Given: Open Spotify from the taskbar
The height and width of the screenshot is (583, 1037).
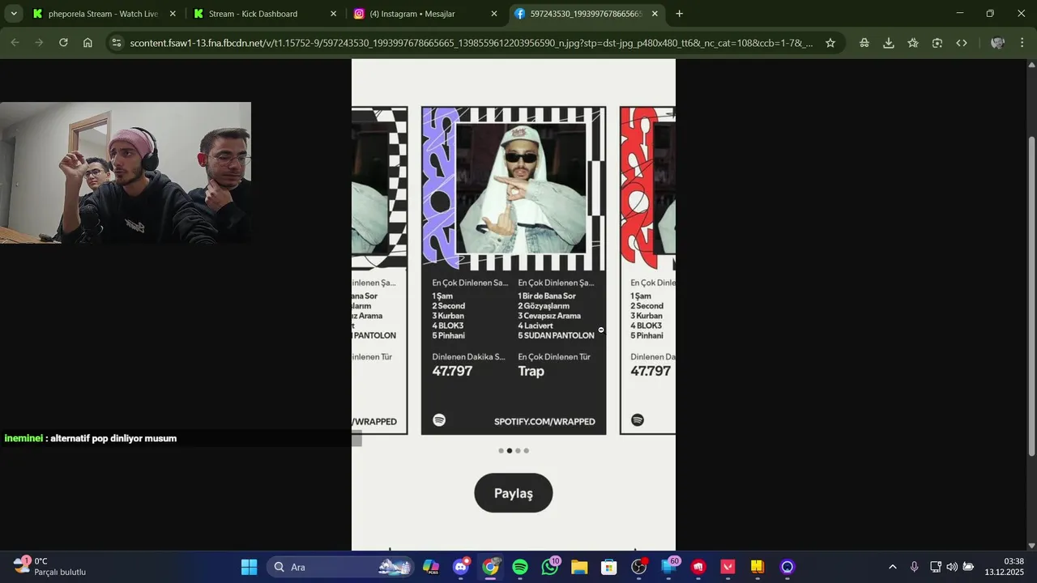Looking at the screenshot, I should coord(520,567).
